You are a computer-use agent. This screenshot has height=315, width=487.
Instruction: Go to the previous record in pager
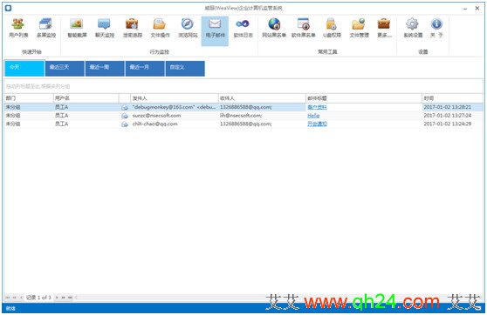21,298
